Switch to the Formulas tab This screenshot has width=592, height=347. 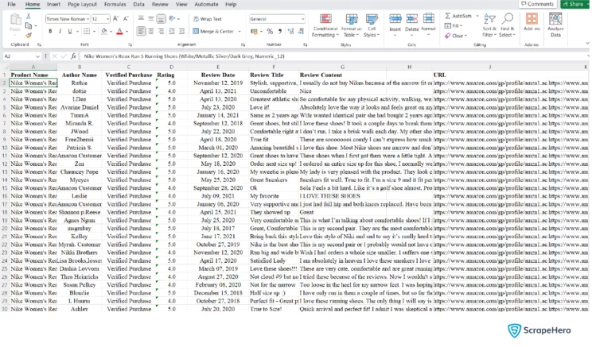point(115,4)
